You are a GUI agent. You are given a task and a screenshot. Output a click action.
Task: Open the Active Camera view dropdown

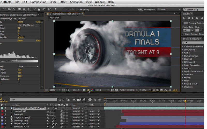click(128, 90)
